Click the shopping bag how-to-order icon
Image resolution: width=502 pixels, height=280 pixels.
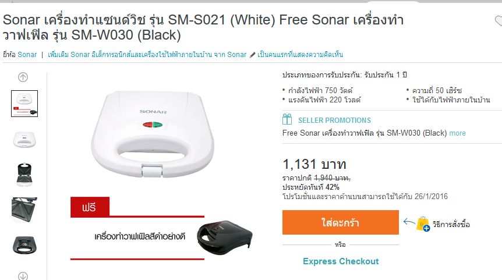423,224
